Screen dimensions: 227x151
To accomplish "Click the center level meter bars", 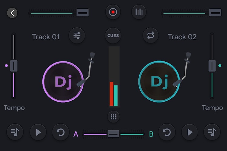I will click(x=114, y=77).
